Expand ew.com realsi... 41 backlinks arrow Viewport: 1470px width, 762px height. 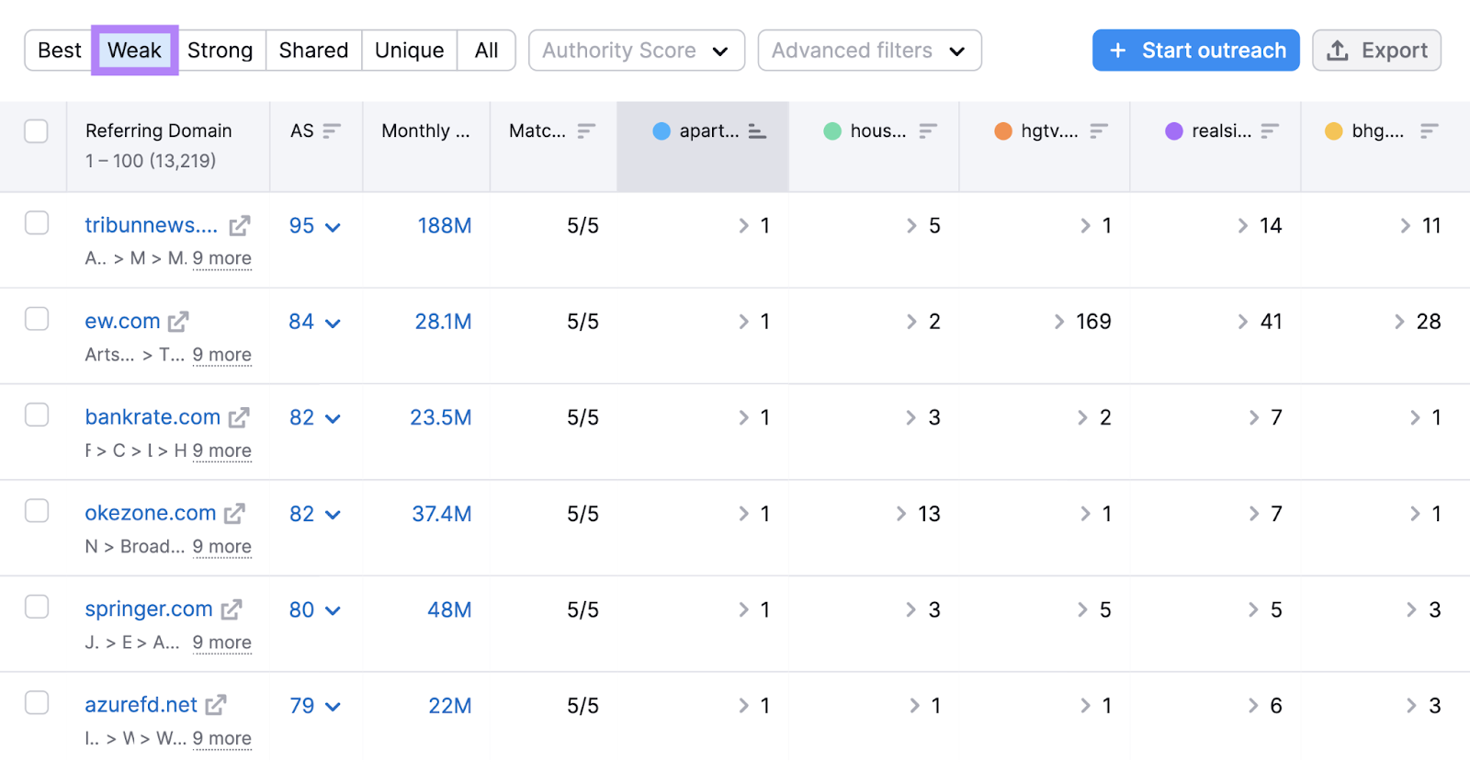click(x=1243, y=322)
